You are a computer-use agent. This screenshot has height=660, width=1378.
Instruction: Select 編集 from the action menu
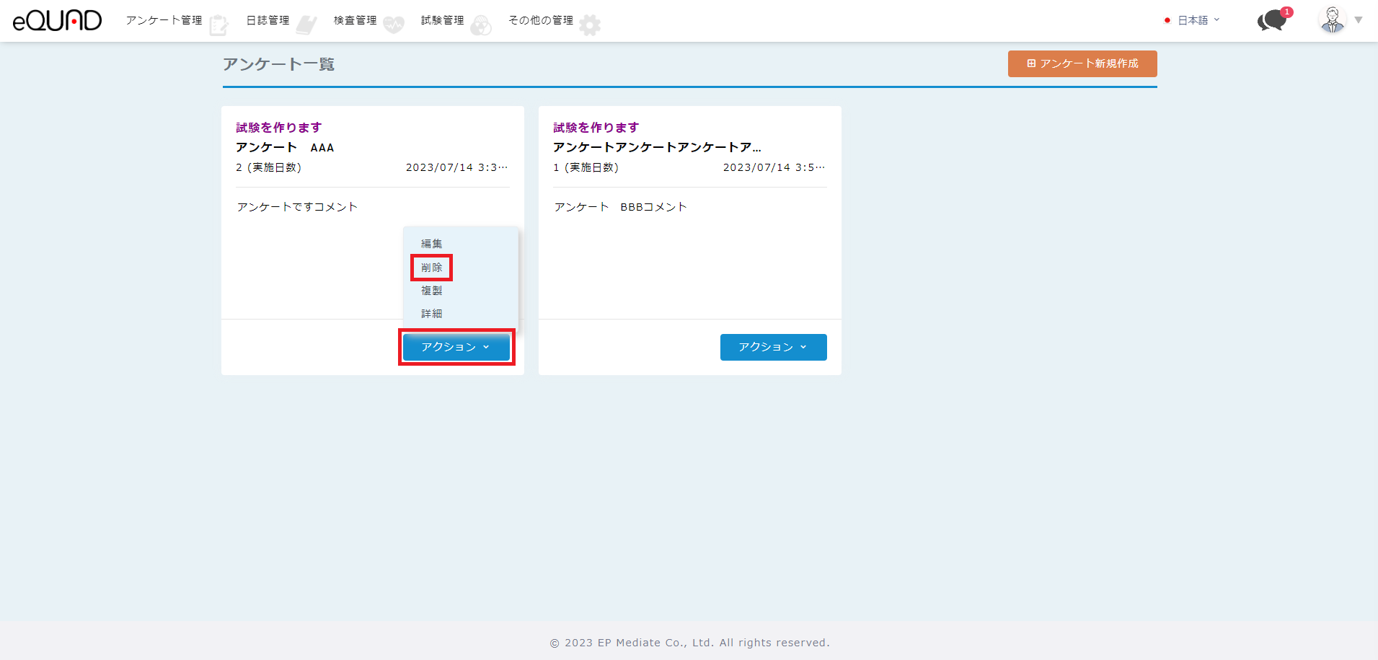pyautogui.click(x=432, y=244)
